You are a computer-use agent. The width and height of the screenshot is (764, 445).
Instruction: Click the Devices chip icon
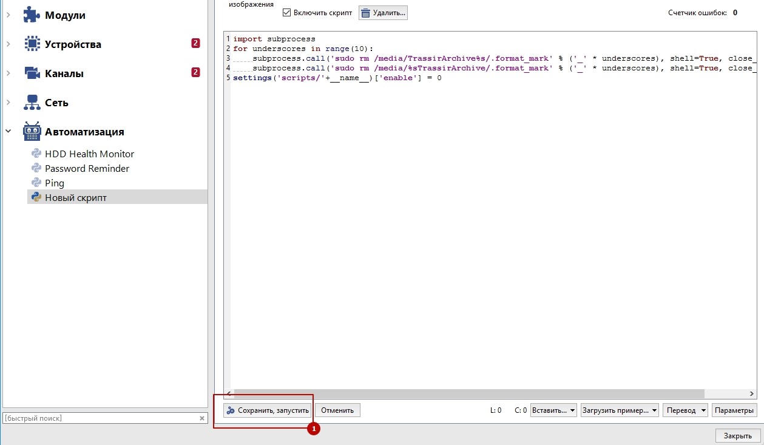pos(32,44)
